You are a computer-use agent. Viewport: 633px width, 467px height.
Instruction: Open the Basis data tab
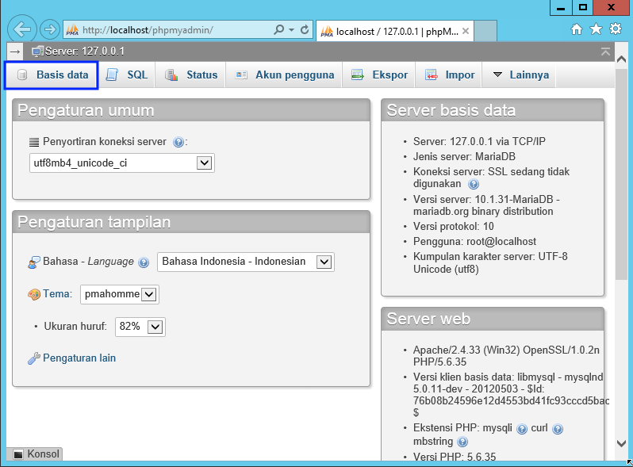[52, 75]
